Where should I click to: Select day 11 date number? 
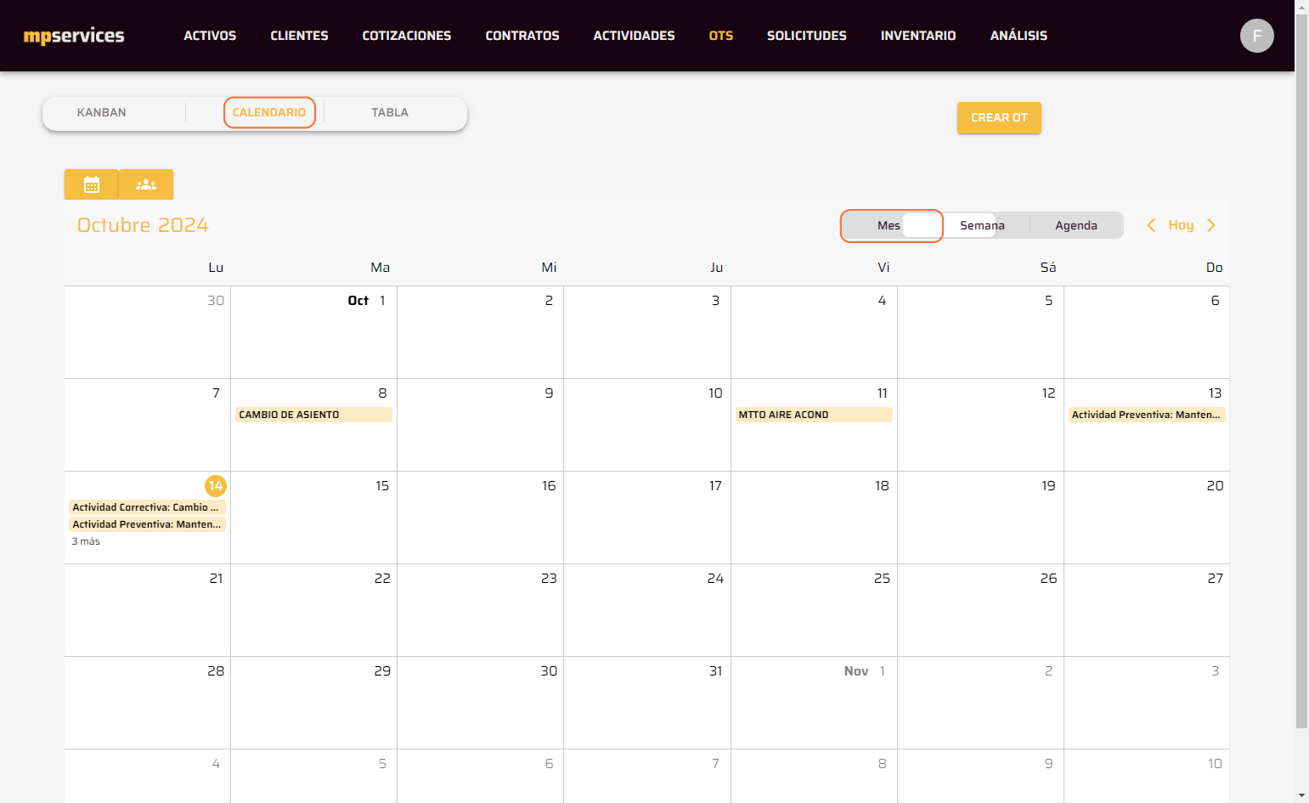(882, 393)
